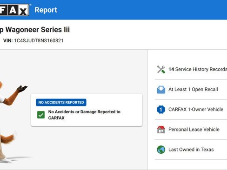Click No Accidents or Damage Reported text
This screenshot has width=227, height=170.
point(84,115)
